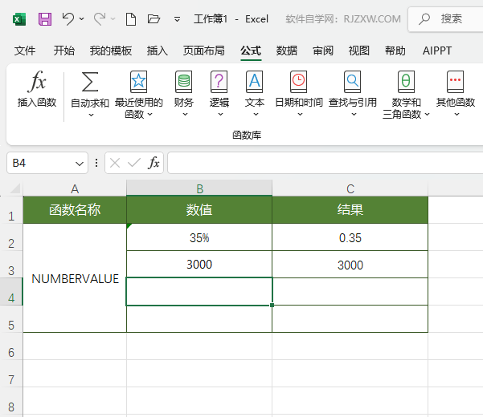Open the 其他函数 library
Viewport: 483px width, 417px height.
pyautogui.click(x=456, y=94)
